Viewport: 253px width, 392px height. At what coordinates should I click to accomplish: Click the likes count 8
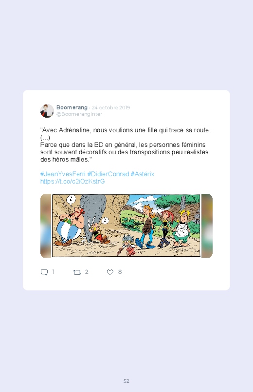coord(120,272)
